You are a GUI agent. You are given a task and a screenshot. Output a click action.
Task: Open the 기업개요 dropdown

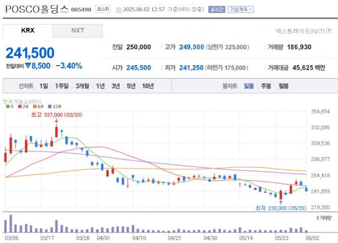click(x=241, y=10)
